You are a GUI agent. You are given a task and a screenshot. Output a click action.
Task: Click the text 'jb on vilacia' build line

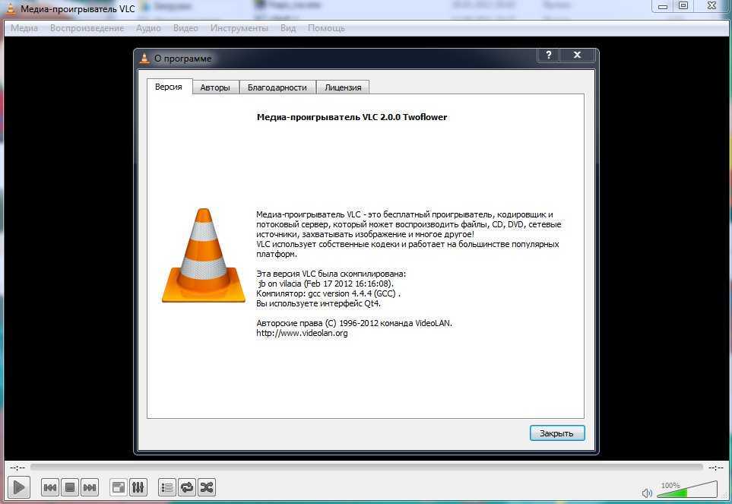pyautogui.click(x=325, y=284)
